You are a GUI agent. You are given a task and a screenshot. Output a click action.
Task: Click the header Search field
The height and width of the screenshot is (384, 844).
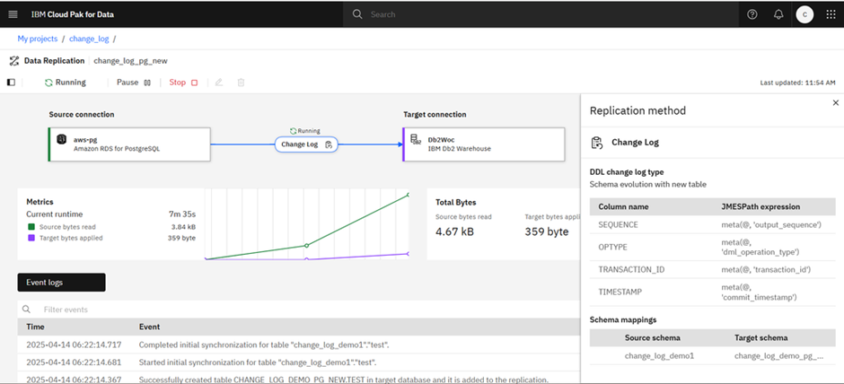pyautogui.click(x=542, y=14)
